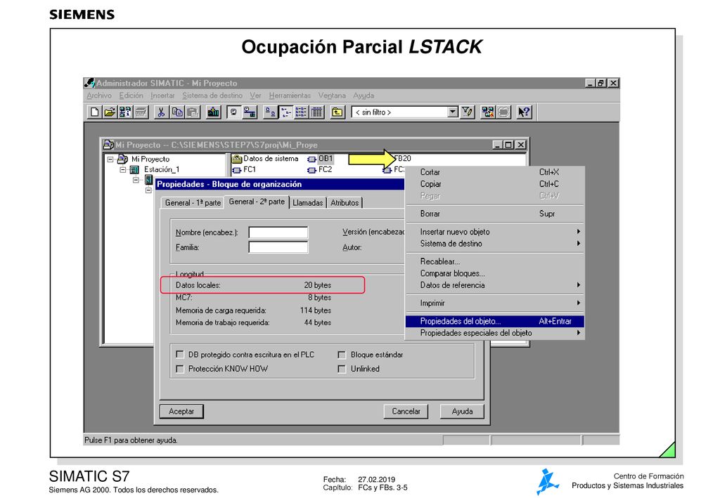The width and height of the screenshot is (720, 498).
Task: Open the Herramientas menu
Action: coord(290,96)
